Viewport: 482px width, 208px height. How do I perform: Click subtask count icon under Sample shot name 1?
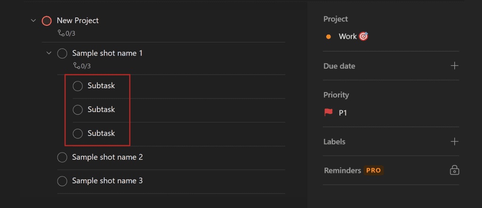coord(77,65)
